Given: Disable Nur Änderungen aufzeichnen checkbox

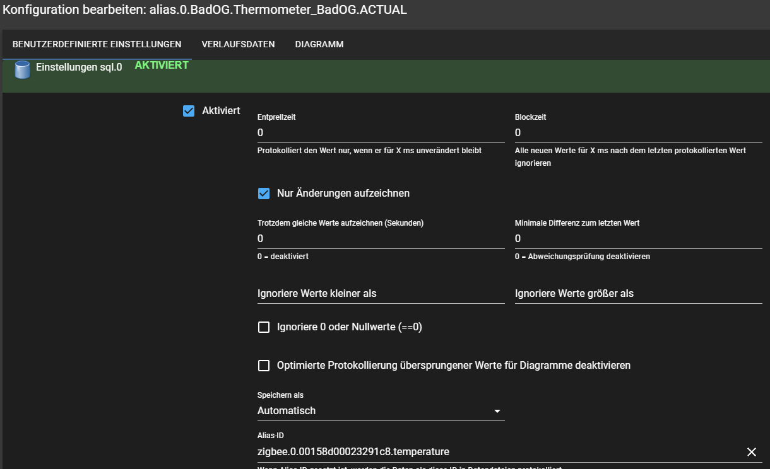Looking at the screenshot, I should coord(264,194).
